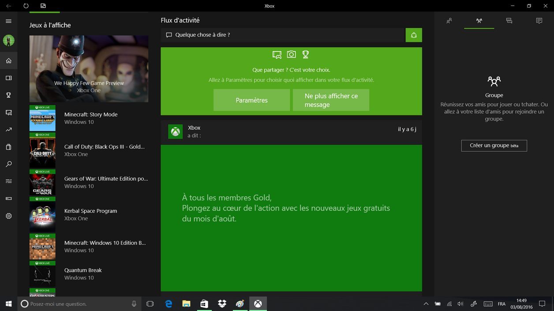Click the green post button beside the text field
This screenshot has height=311, width=554.
pyautogui.click(x=414, y=35)
